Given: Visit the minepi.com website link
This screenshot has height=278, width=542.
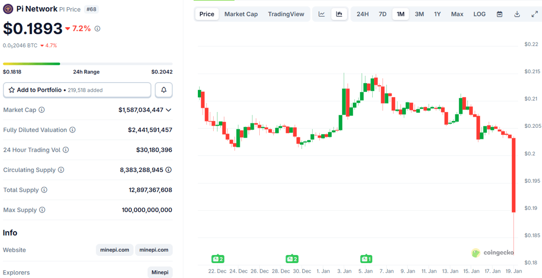Looking at the screenshot, I should point(114,250).
